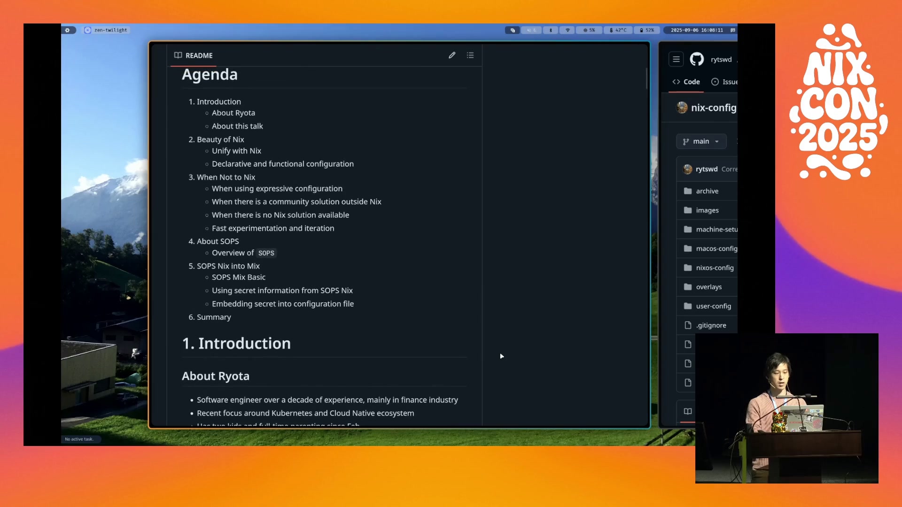The width and height of the screenshot is (902, 507).
Task: Open the overlays folder
Action: 708,287
